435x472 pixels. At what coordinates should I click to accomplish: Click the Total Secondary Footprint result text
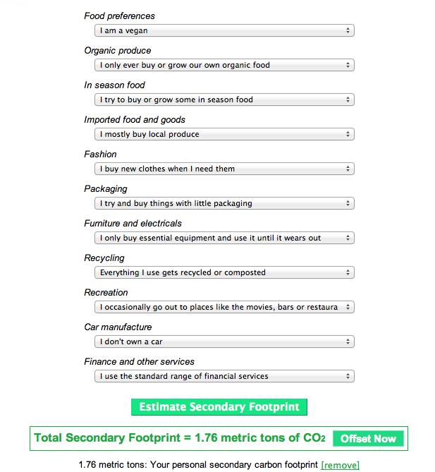(x=180, y=438)
